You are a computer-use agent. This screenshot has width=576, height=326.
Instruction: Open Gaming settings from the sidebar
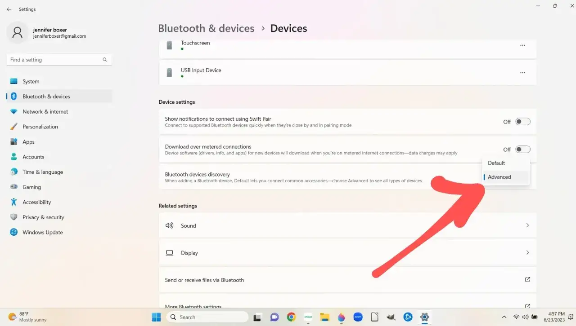(x=14, y=187)
